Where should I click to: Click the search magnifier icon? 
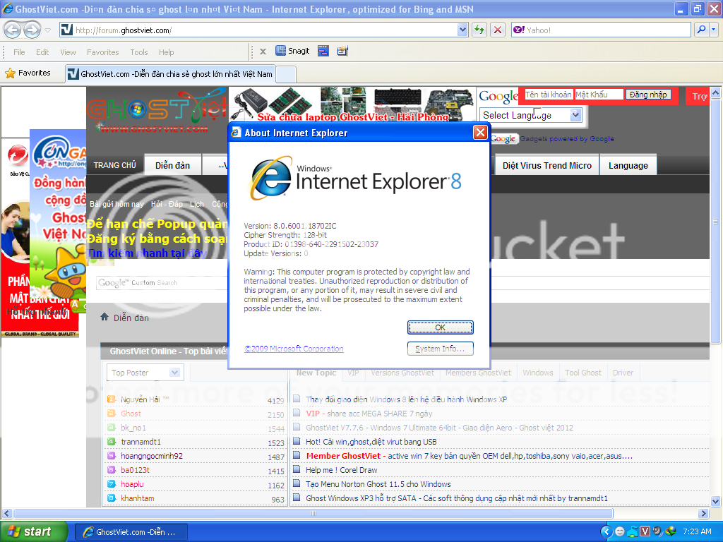[x=701, y=30]
